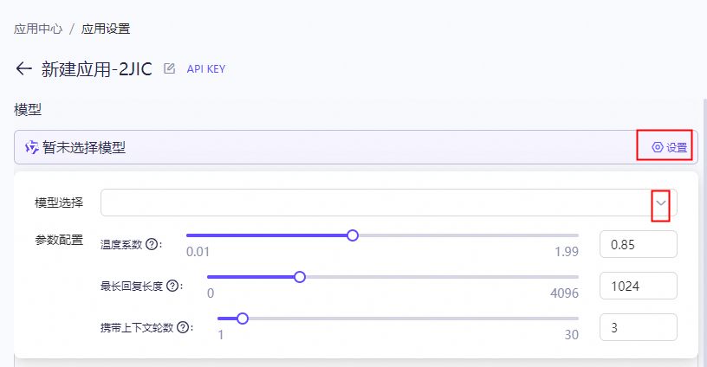The height and width of the screenshot is (367, 707).
Task: Open the 设置 gear button
Action: pos(670,147)
